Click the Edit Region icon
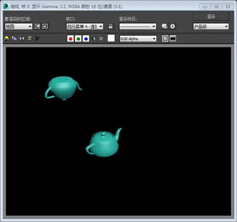This screenshot has height=222, width=237. click(37, 26)
